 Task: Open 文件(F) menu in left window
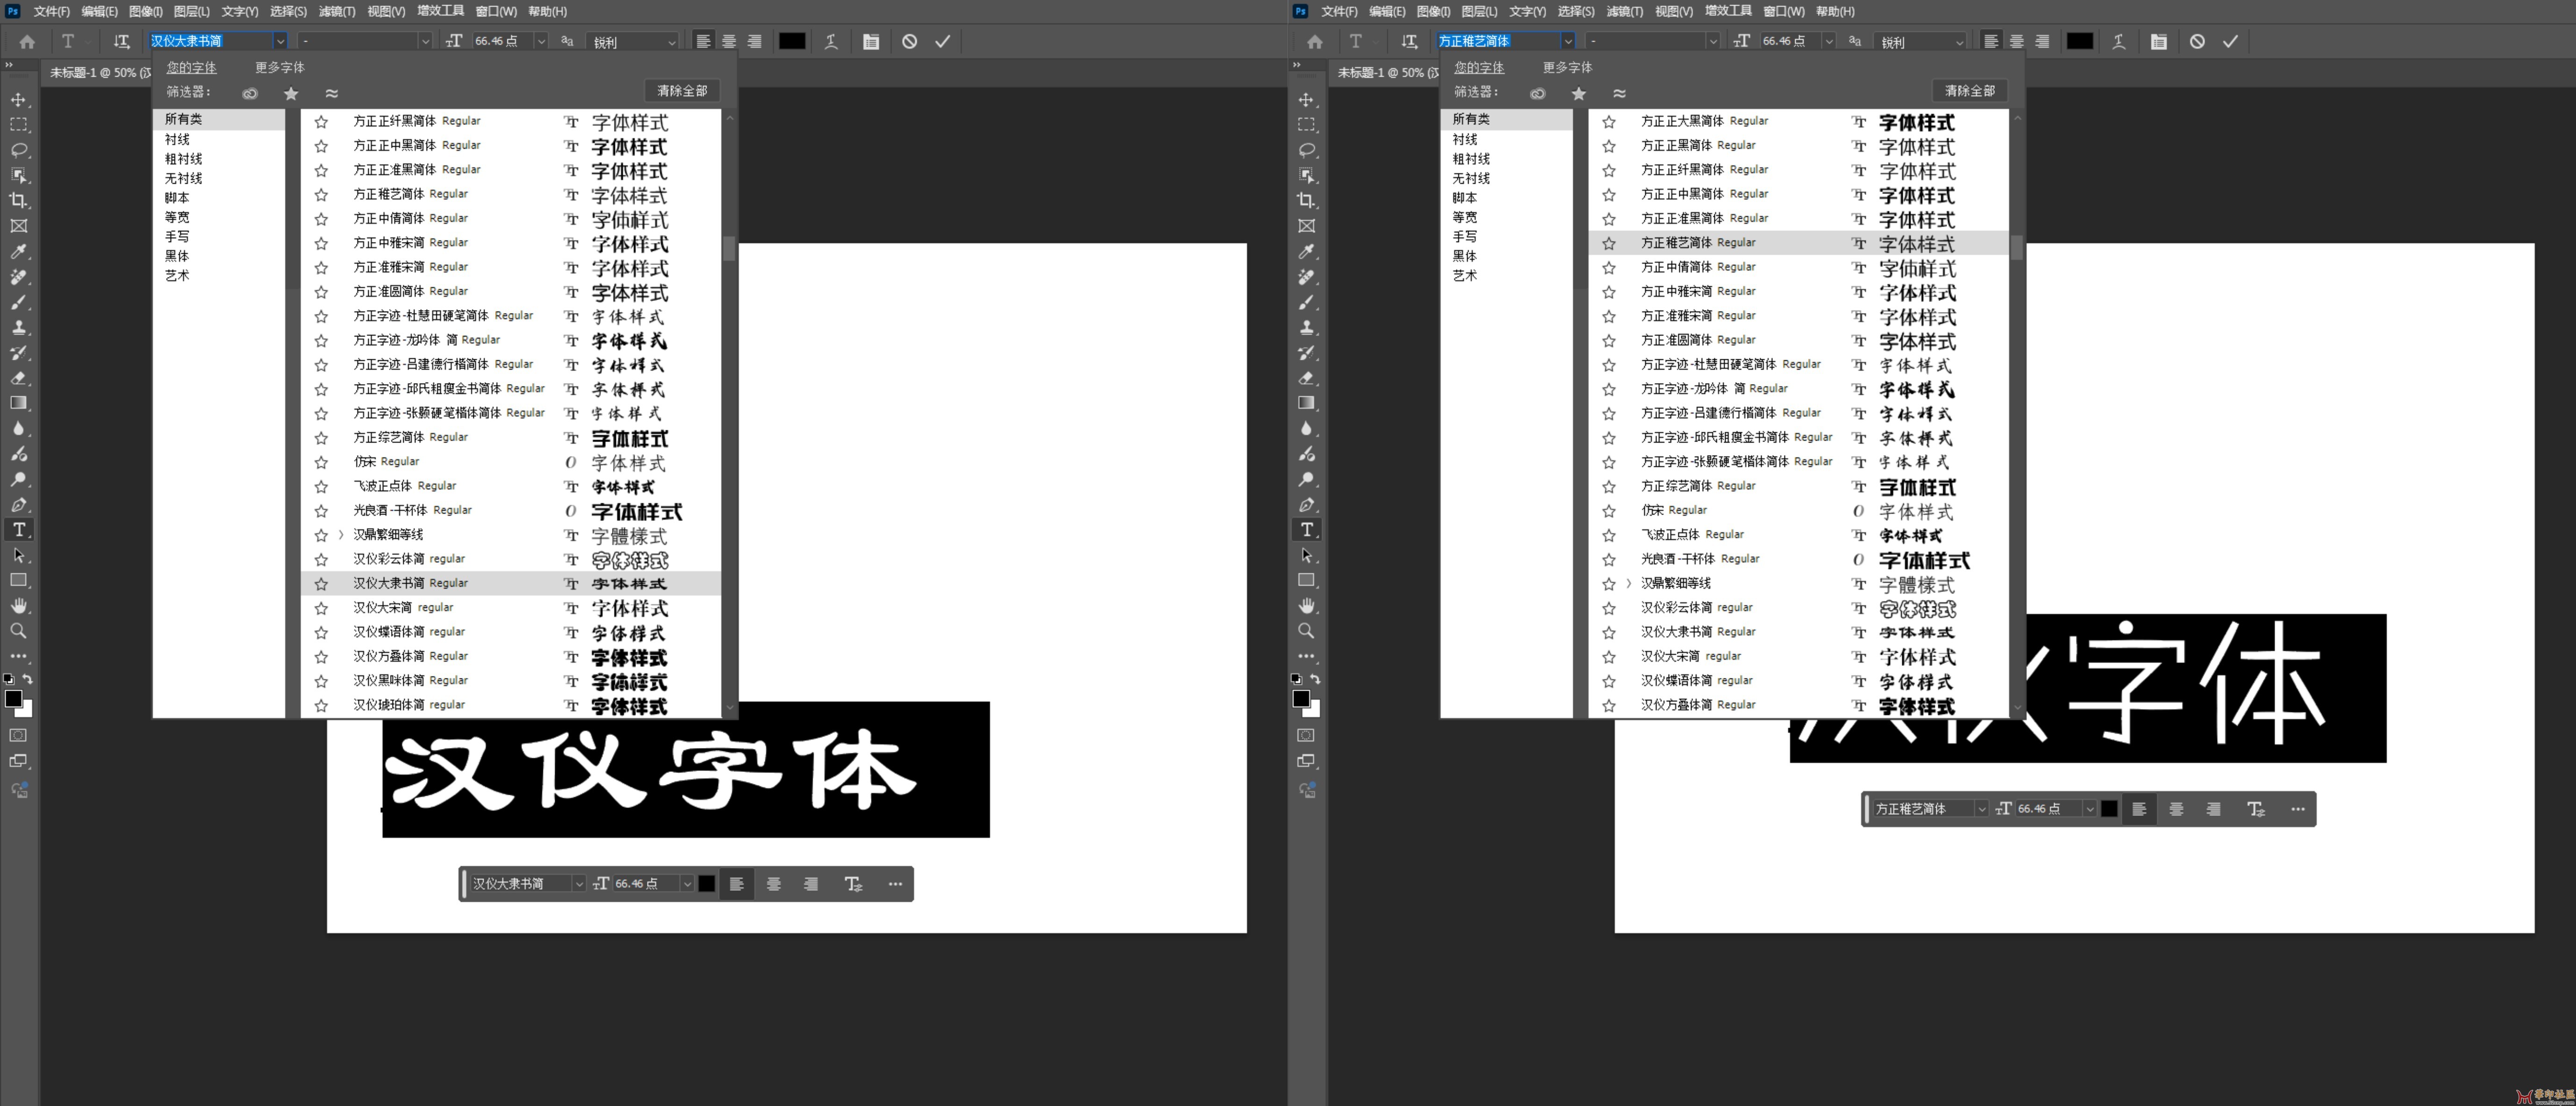pyautogui.click(x=52, y=11)
